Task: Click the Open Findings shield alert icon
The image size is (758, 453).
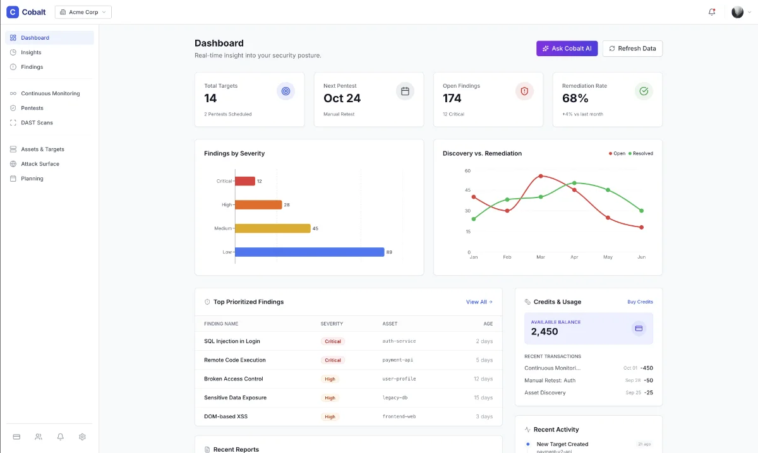Action: (524, 91)
